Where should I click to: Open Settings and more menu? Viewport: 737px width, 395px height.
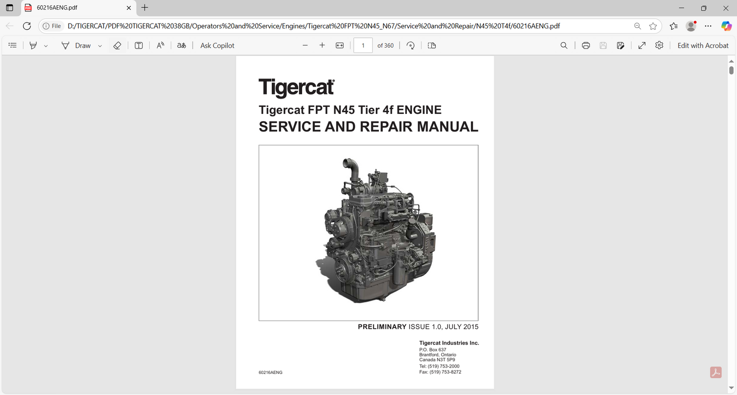coord(708,26)
